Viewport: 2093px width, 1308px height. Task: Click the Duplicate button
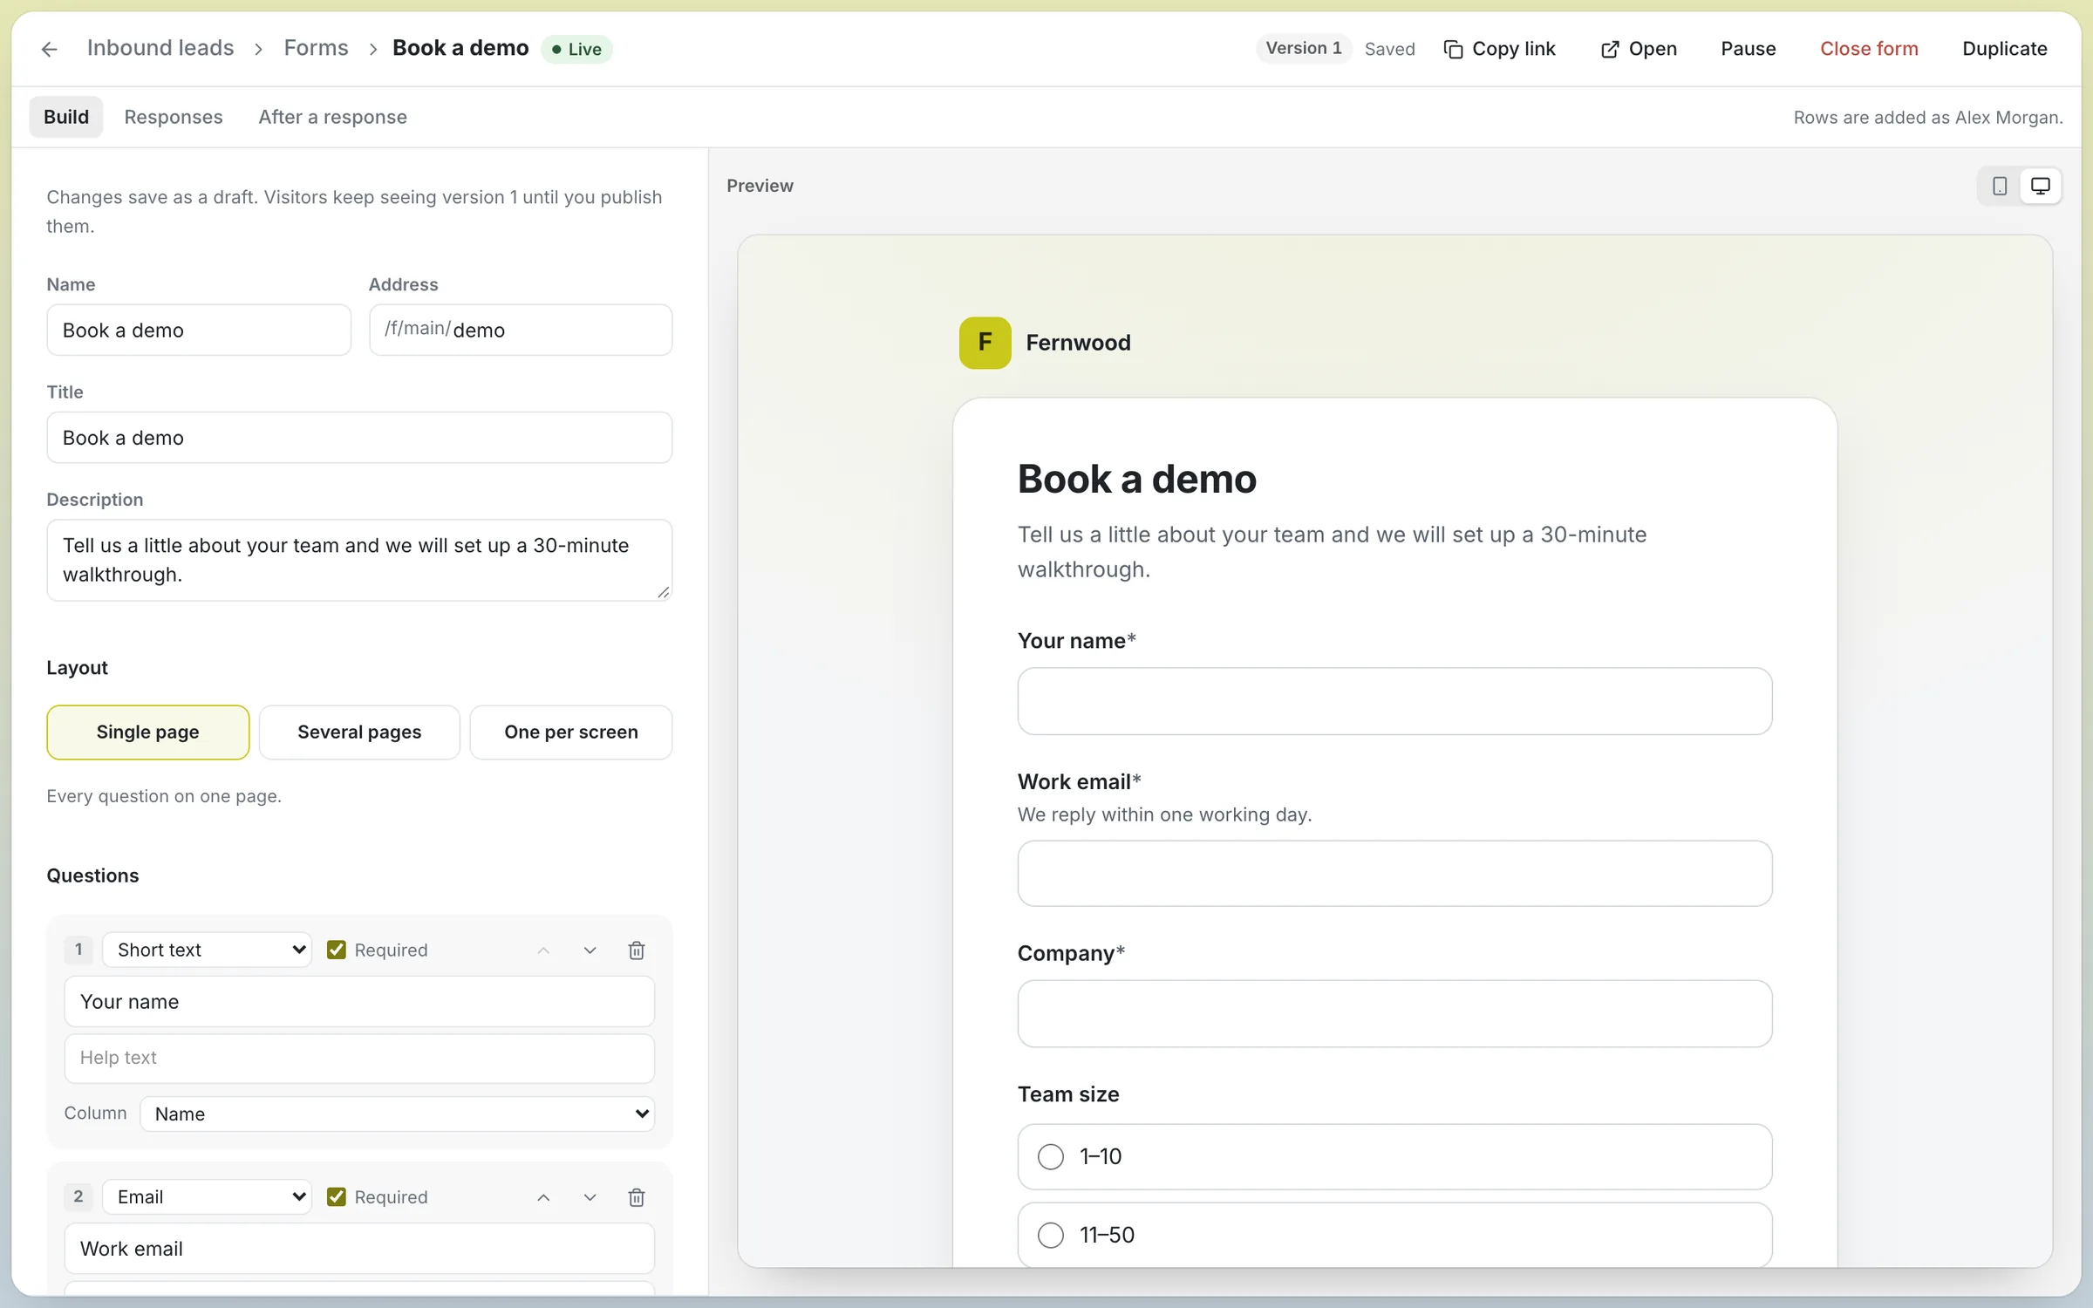tap(2005, 49)
